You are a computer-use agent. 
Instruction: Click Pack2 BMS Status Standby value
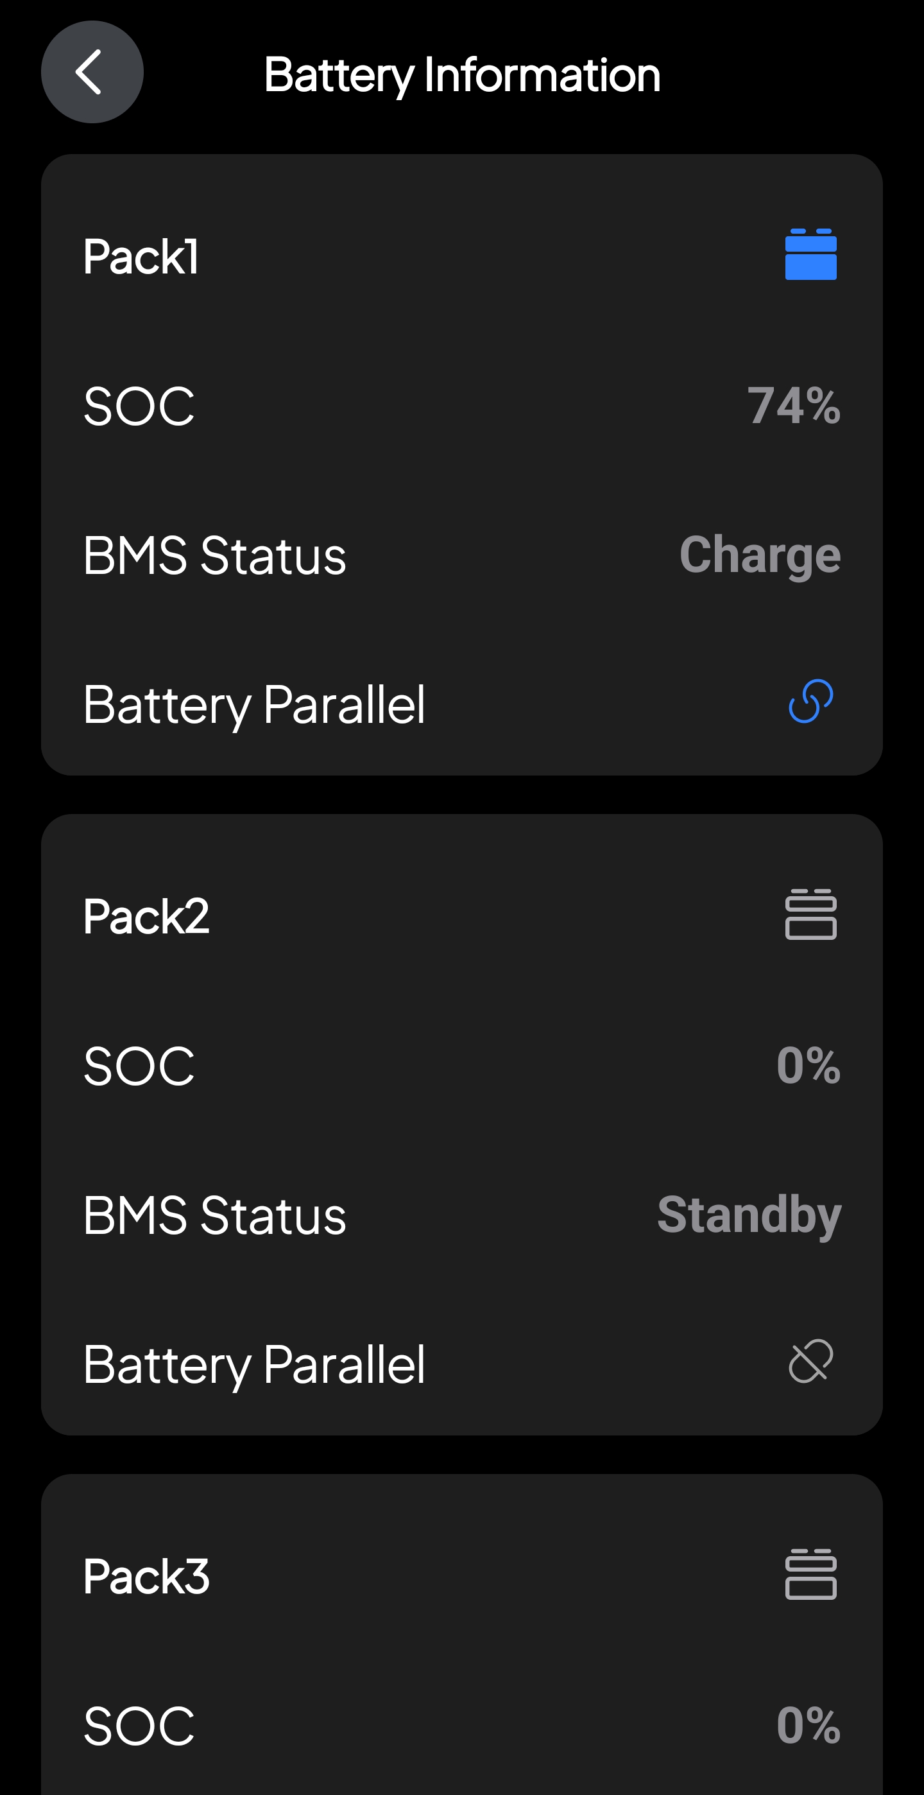click(749, 1215)
